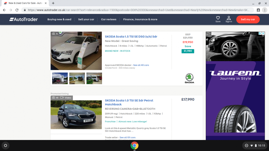Click the clipboard extension icon in toolbar
Viewport: 269px width, 151px height.
(x=258, y=10)
